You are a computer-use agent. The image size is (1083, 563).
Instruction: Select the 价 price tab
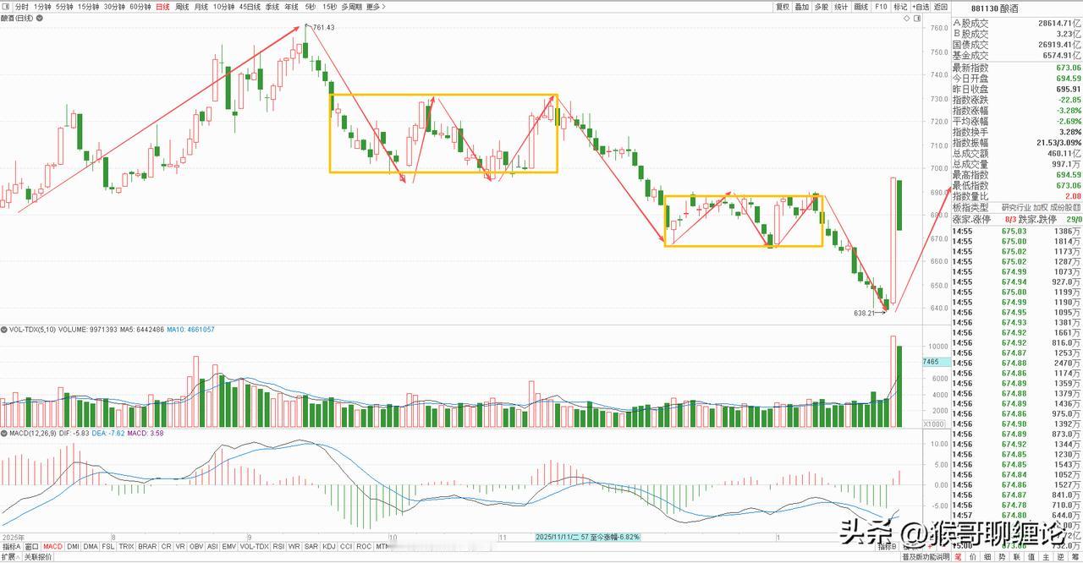click(x=972, y=557)
